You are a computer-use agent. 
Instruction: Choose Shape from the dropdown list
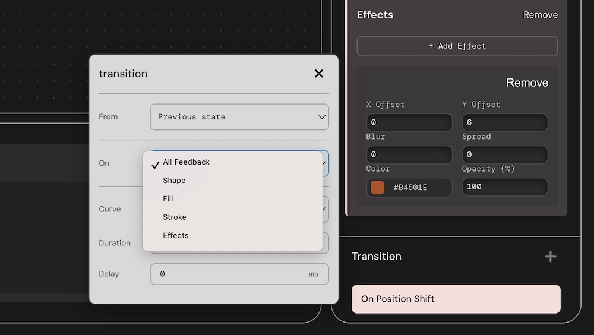[174, 181]
